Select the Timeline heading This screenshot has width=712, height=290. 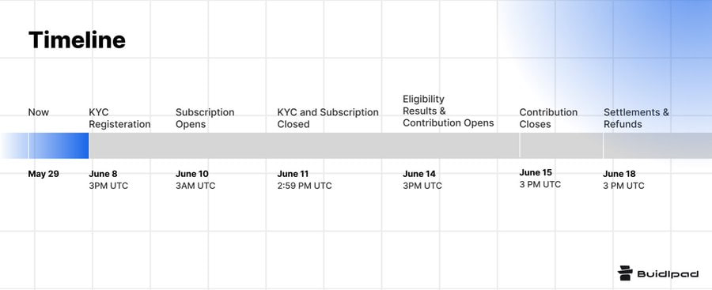click(77, 40)
